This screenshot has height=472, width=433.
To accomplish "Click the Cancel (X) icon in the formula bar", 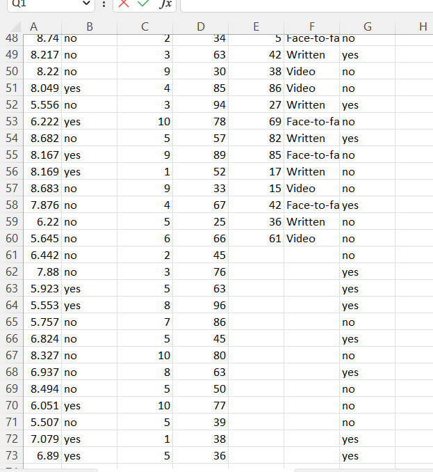I will [124, 3].
